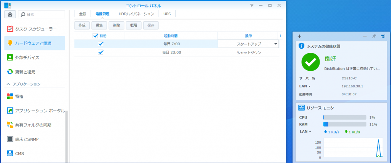Switch to 全般 tab
The width and height of the screenshot is (391, 163).
(82, 14)
